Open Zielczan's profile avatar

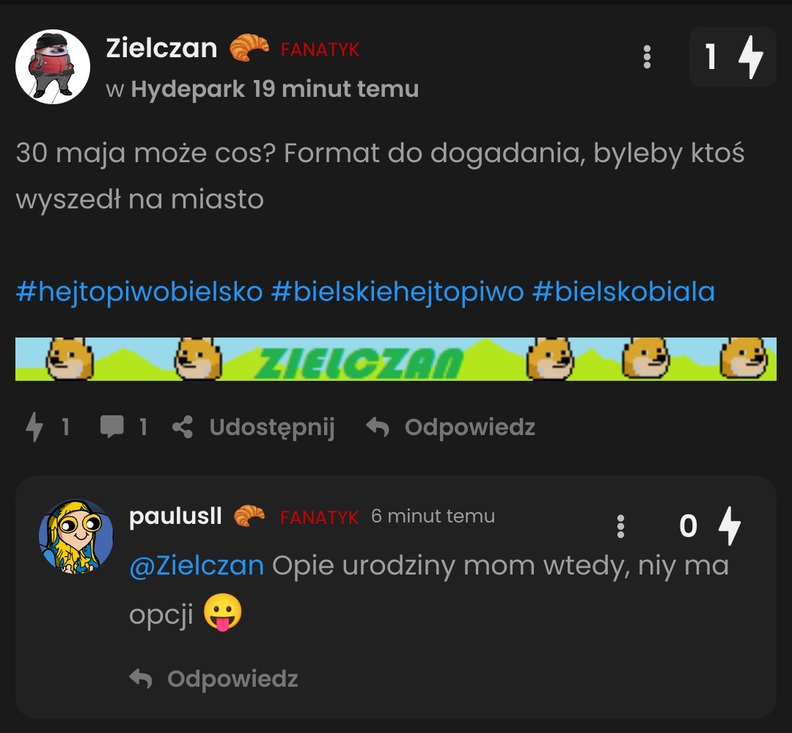[52, 67]
